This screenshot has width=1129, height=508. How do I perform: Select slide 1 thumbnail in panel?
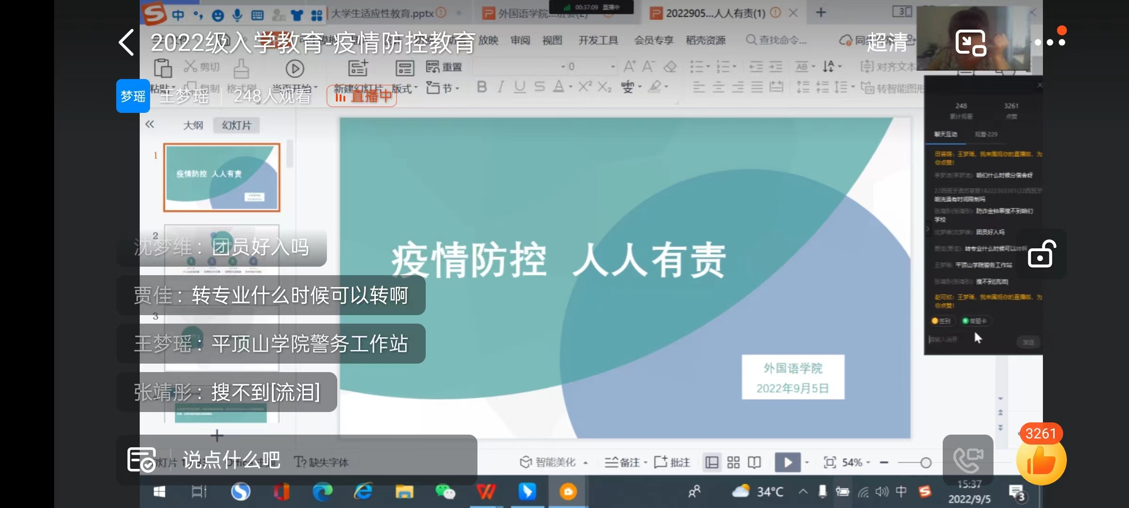(x=222, y=177)
